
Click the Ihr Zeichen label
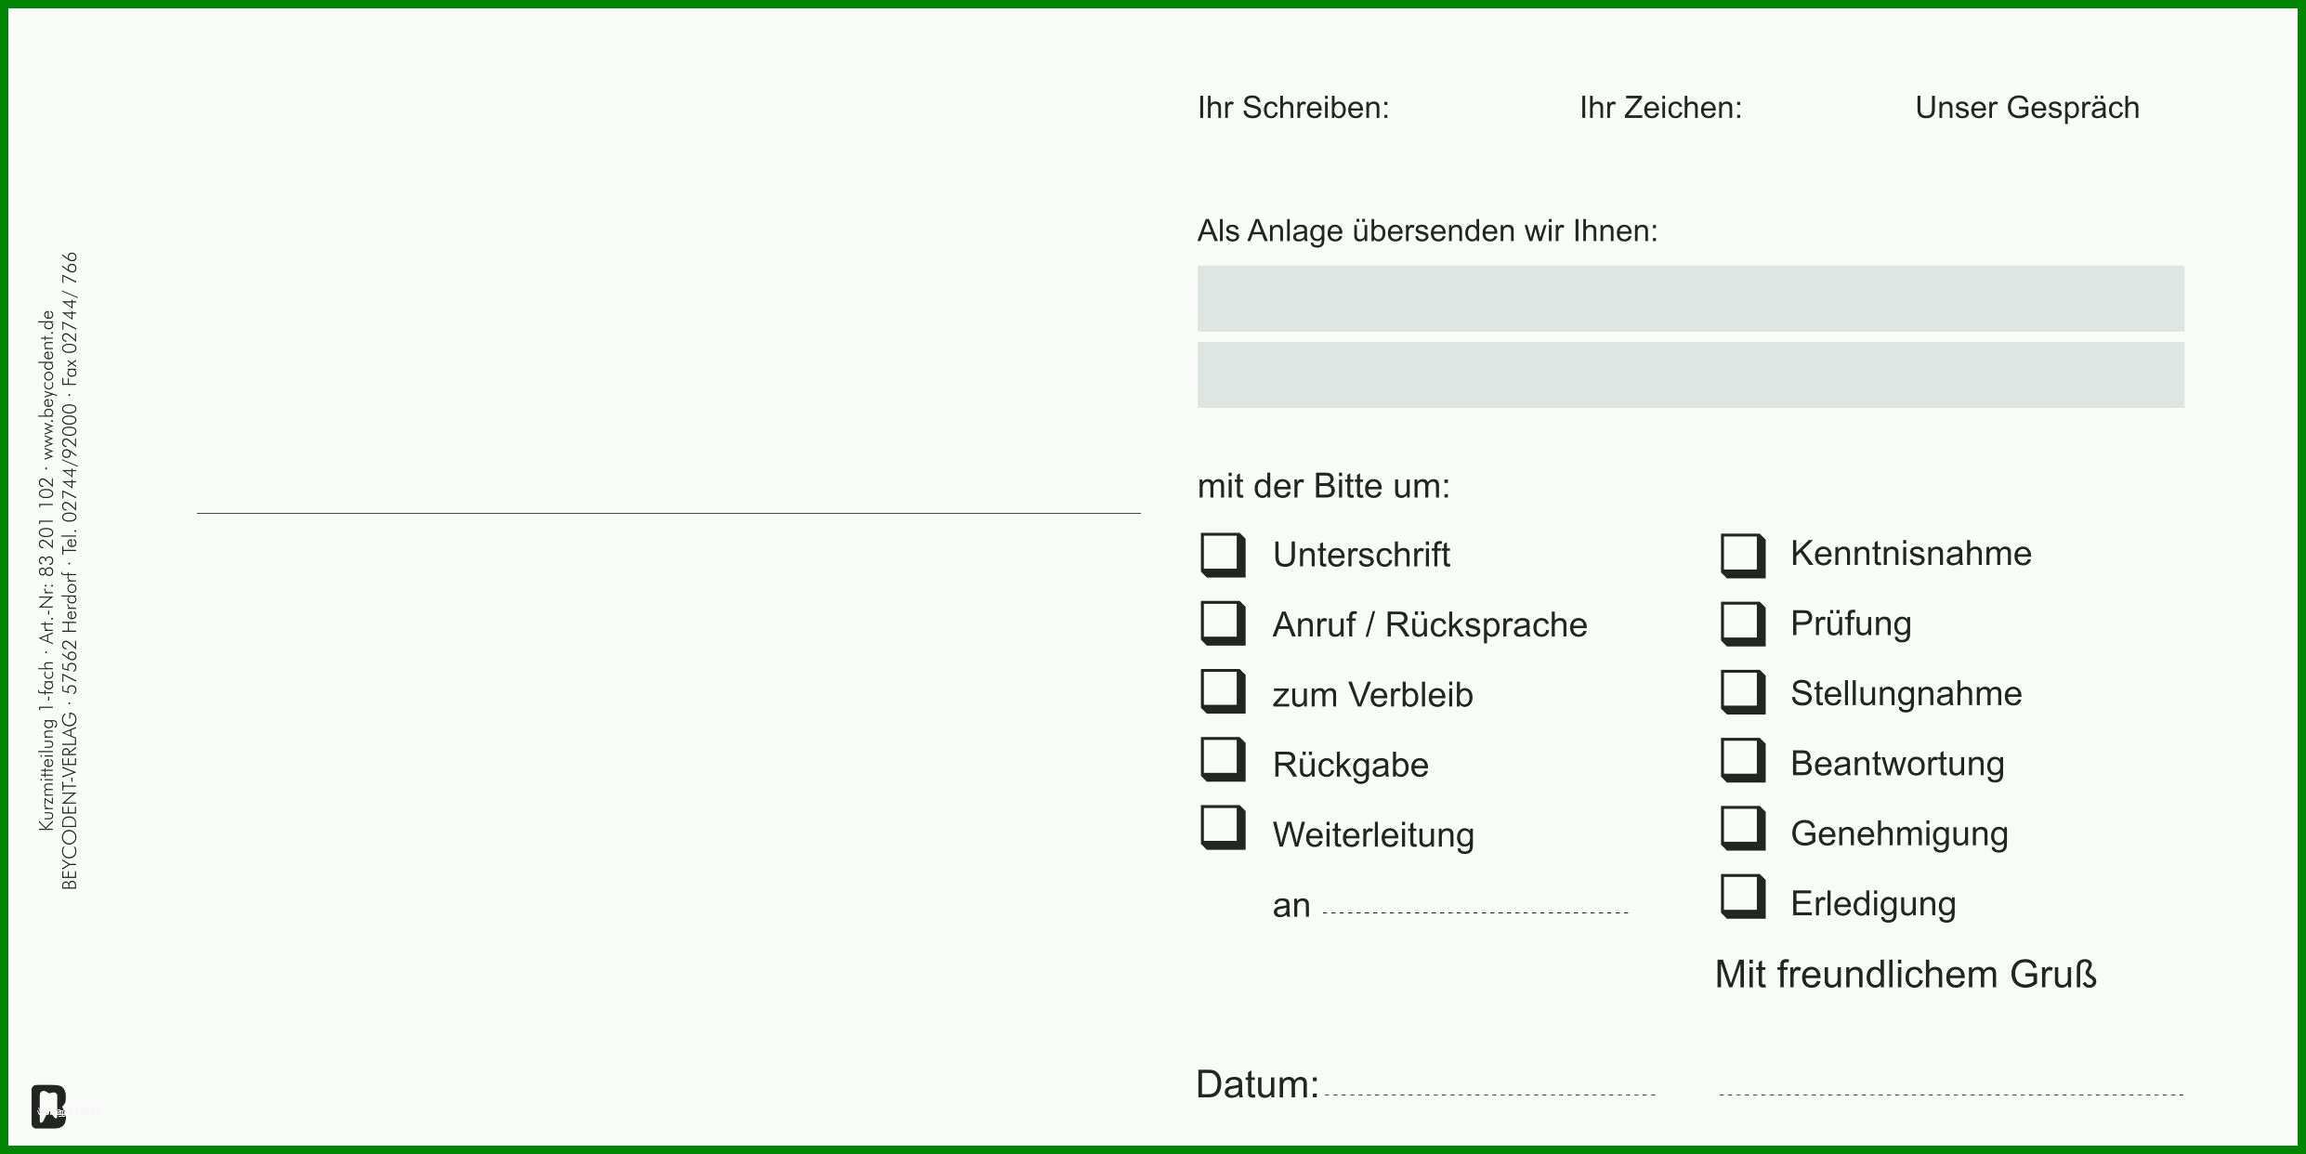1661,108
